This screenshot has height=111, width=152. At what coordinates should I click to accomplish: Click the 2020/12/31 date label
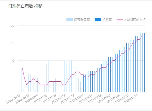click(77, 99)
